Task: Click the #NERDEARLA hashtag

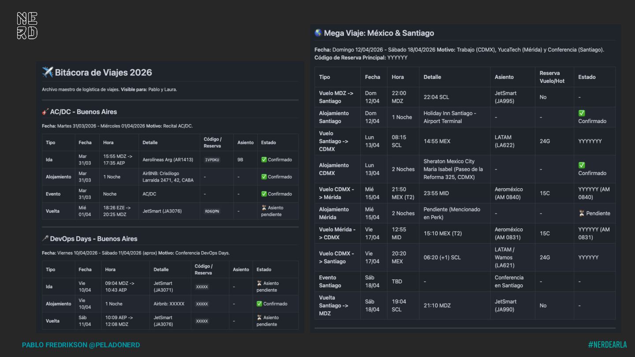Action: (607, 345)
